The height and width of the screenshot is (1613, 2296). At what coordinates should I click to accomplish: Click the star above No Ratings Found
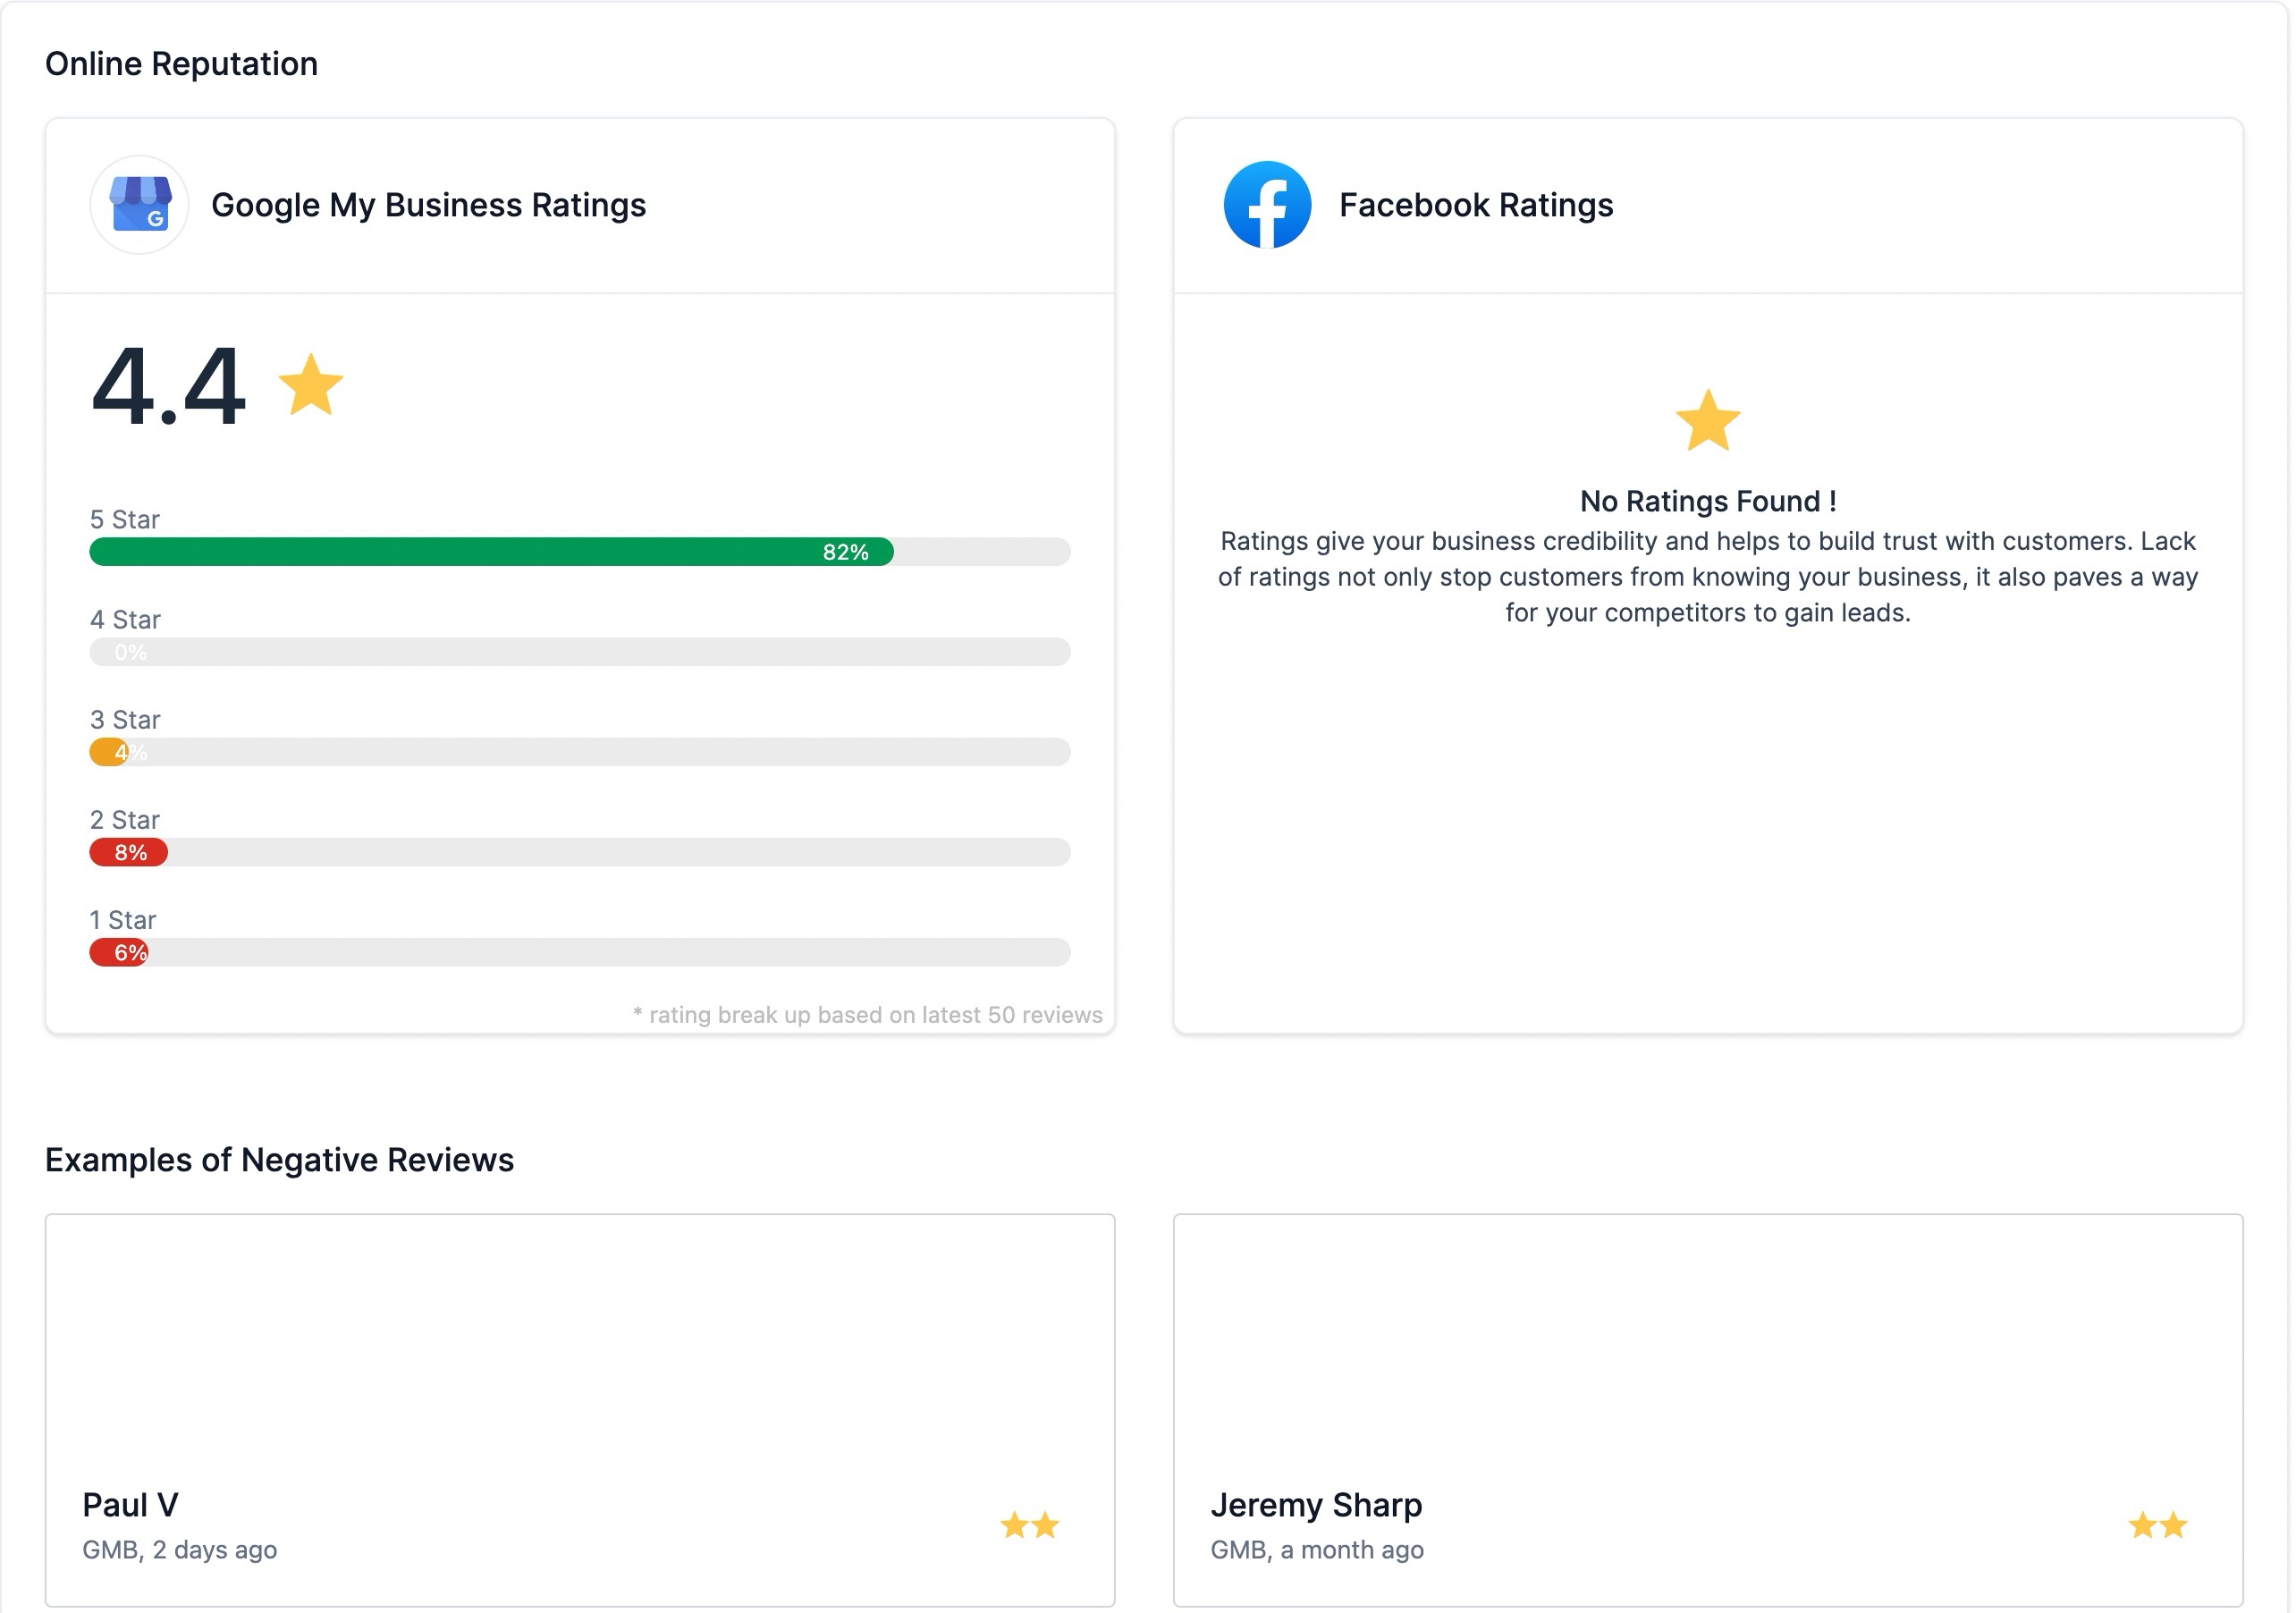point(1707,421)
